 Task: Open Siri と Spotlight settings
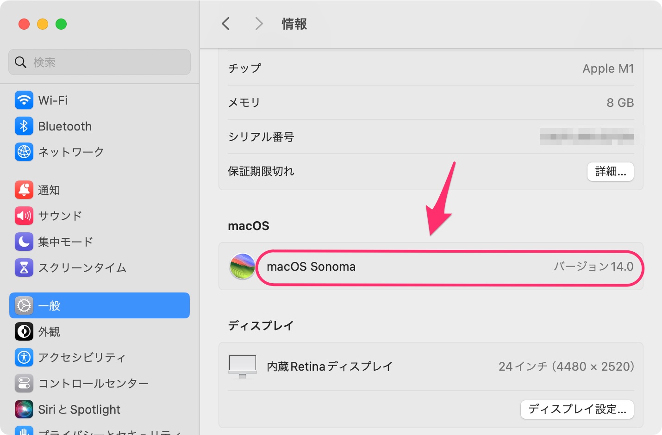coord(99,409)
